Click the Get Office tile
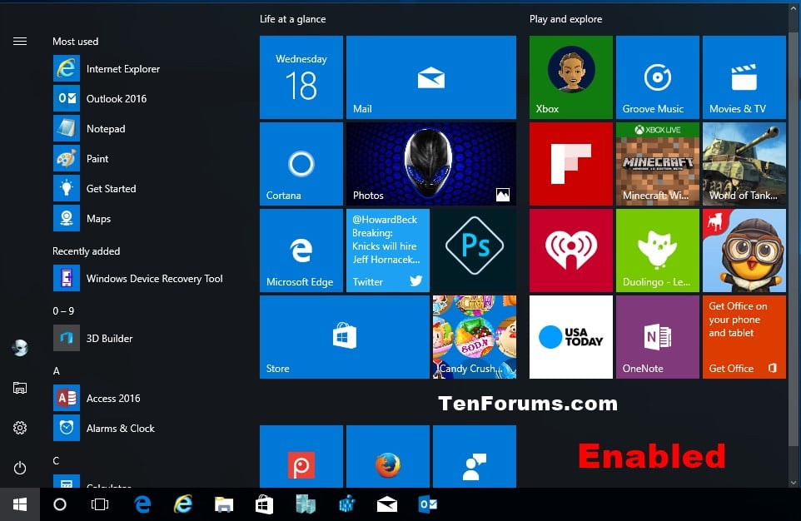Screen dimensions: 801x521 pos(744,337)
